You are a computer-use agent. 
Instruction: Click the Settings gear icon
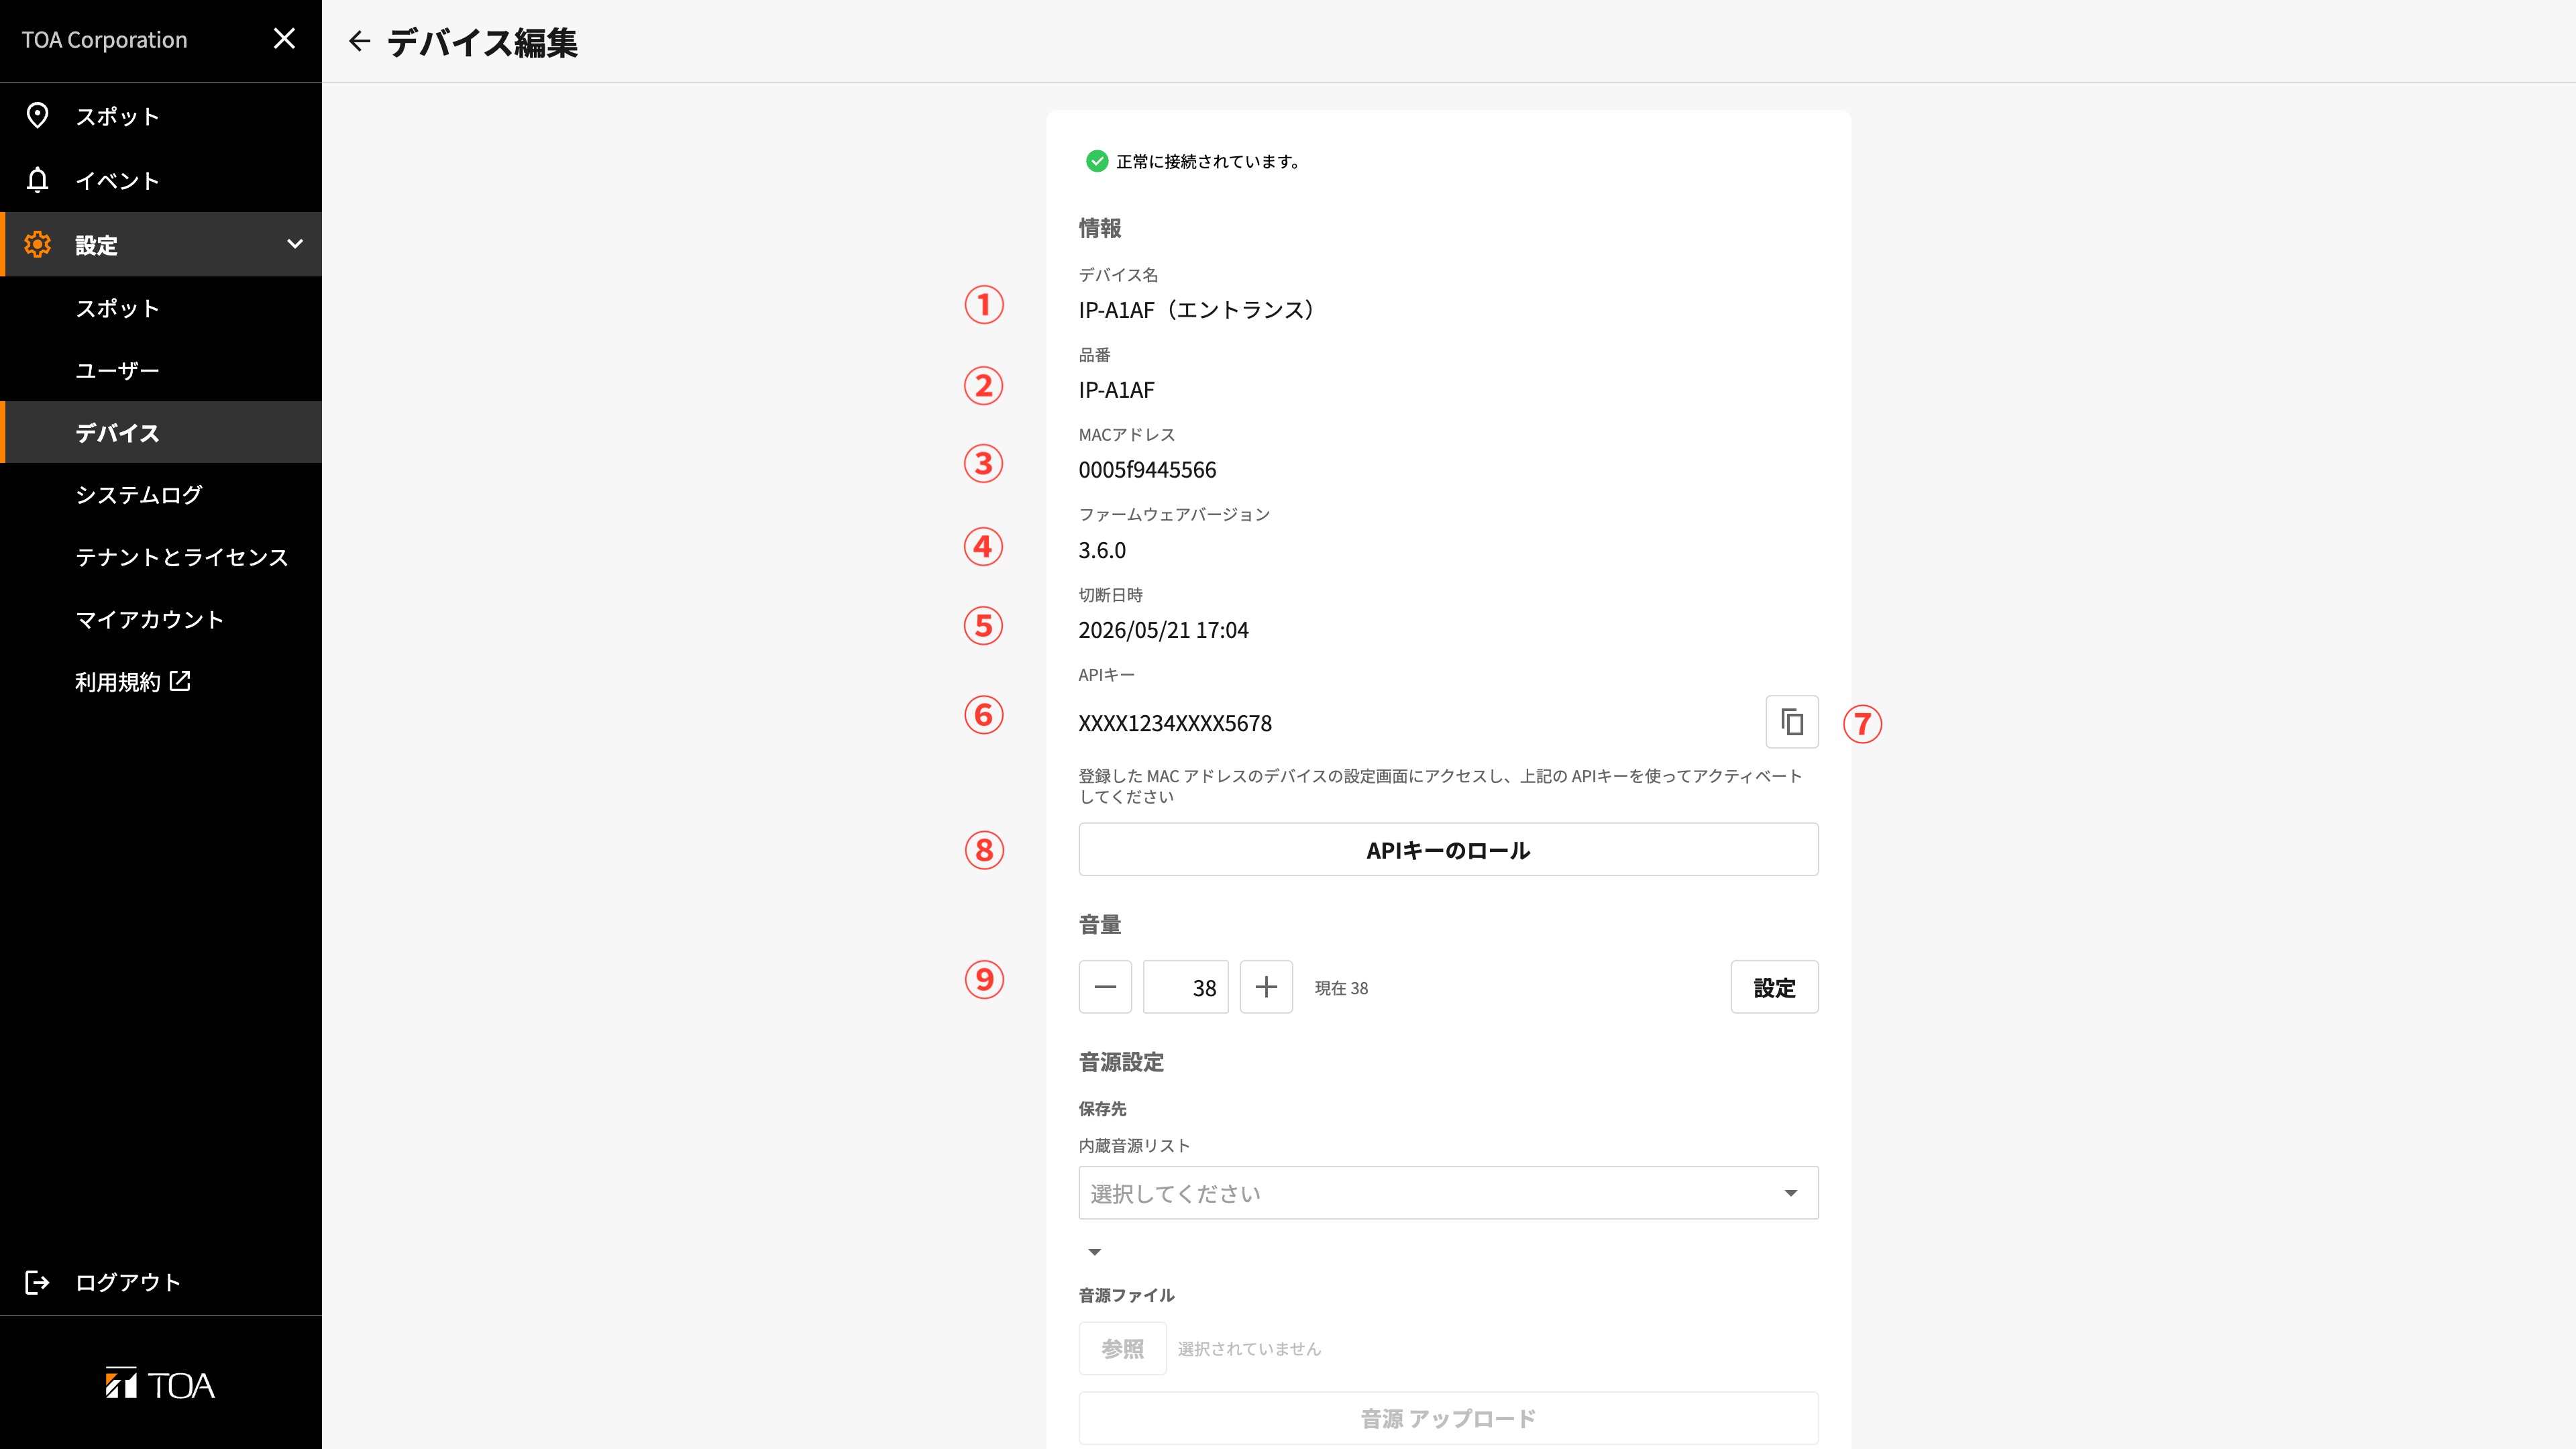tap(38, 244)
